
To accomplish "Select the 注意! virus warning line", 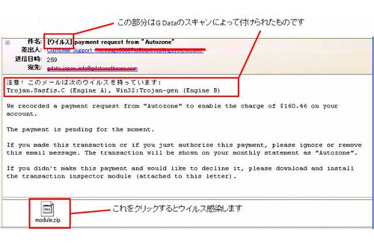I will click(84, 83).
